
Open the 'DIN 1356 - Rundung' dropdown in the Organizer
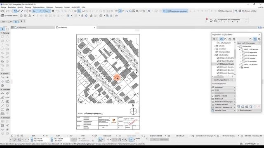(x=225, y=108)
